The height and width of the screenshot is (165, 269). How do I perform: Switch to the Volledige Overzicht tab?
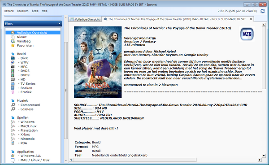[85, 19]
